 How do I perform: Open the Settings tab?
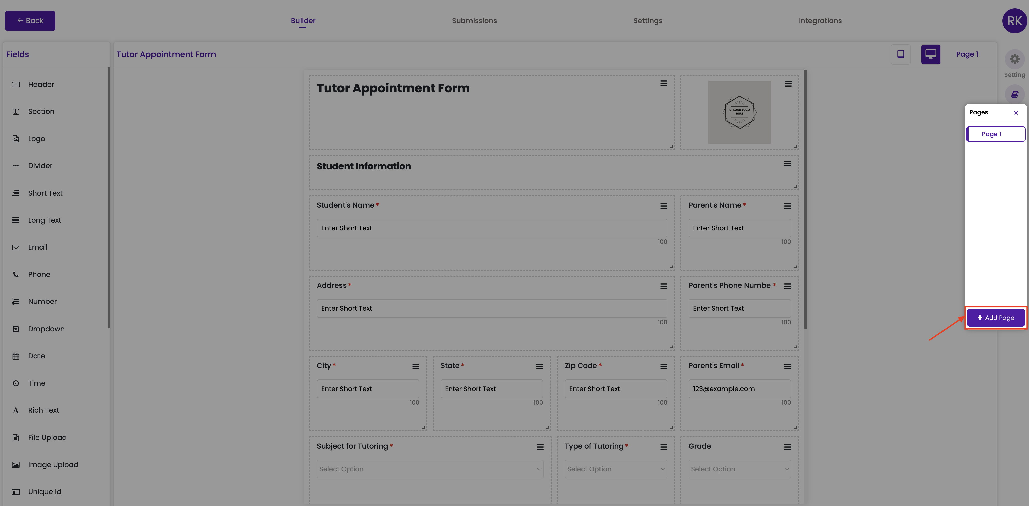648,21
